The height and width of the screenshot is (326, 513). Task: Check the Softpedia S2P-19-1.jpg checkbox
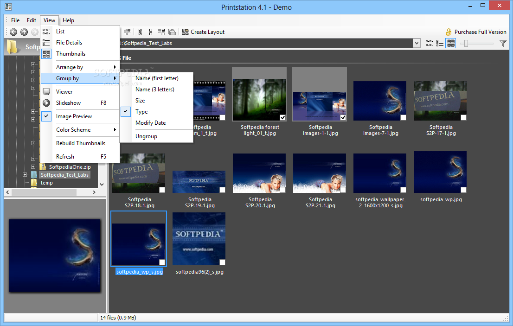coord(222,190)
